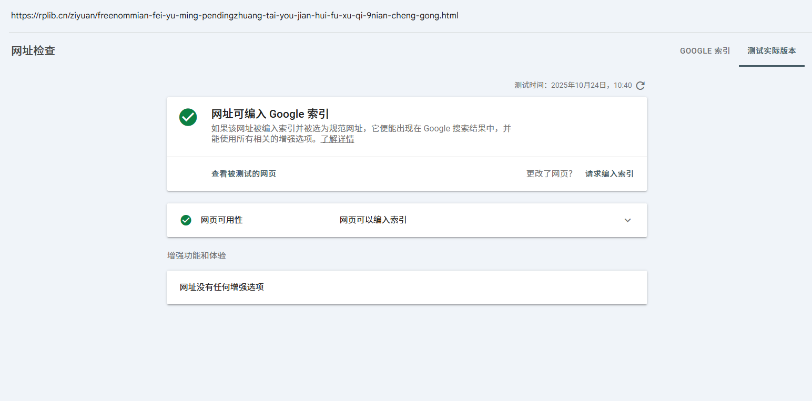The width and height of the screenshot is (812, 401).
Task: Click the 增强功能和体验 section heading
Action: pos(196,255)
